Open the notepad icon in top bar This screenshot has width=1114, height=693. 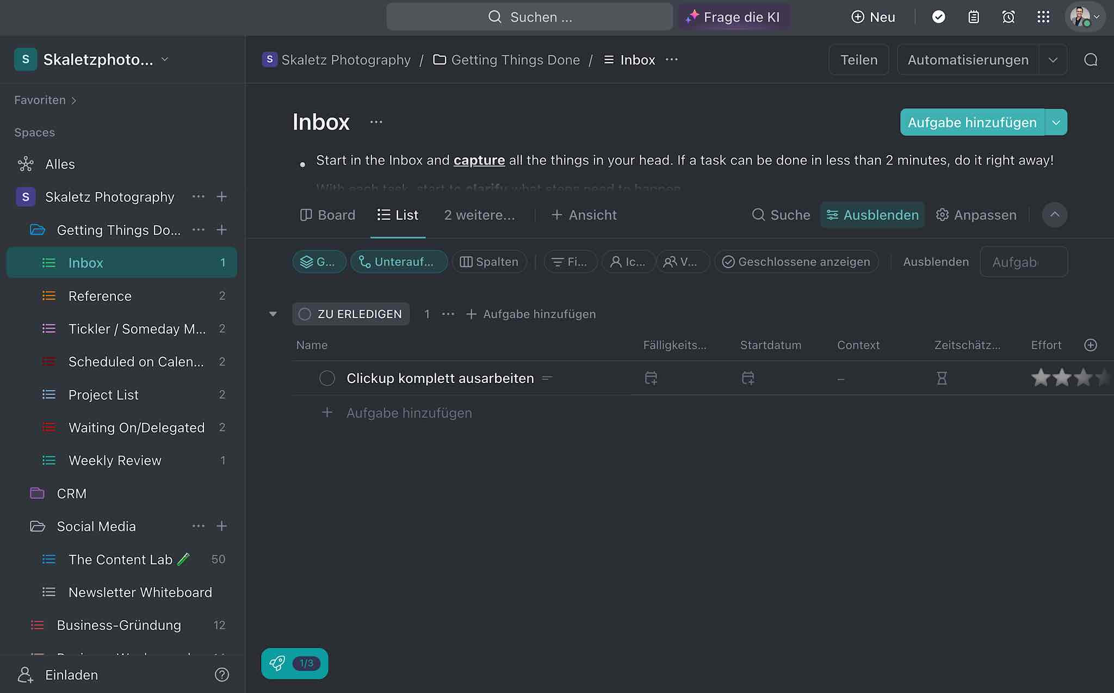(x=973, y=17)
